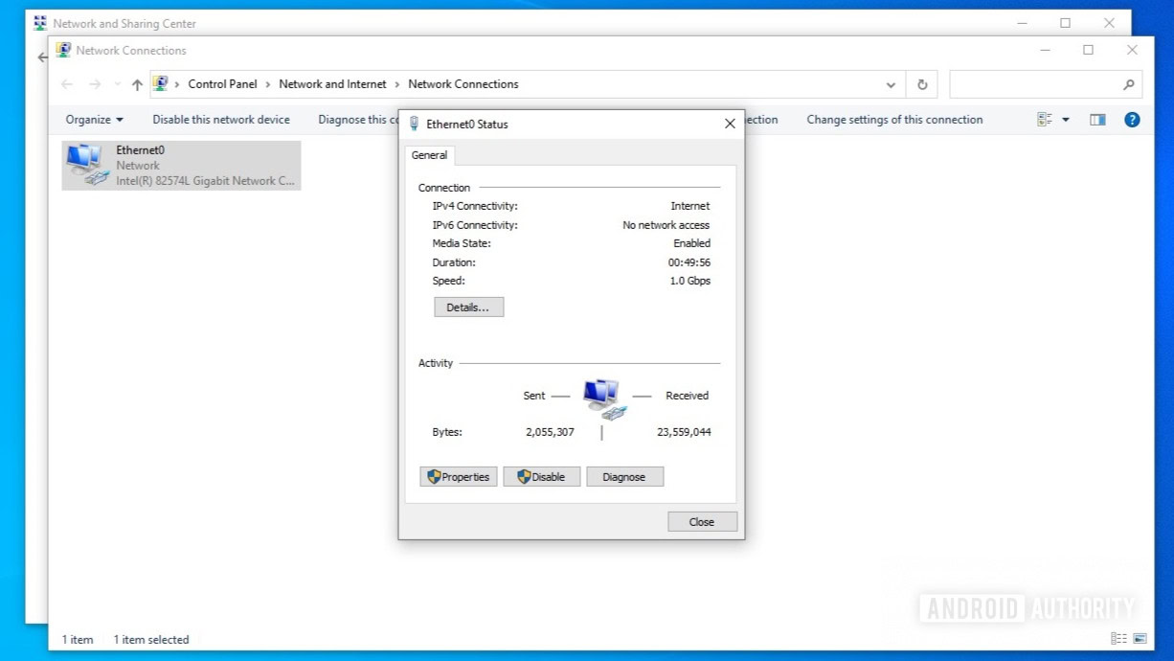Toggle the preview pane icon
Image resolution: width=1174 pixels, height=661 pixels.
pyautogui.click(x=1097, y=120)
